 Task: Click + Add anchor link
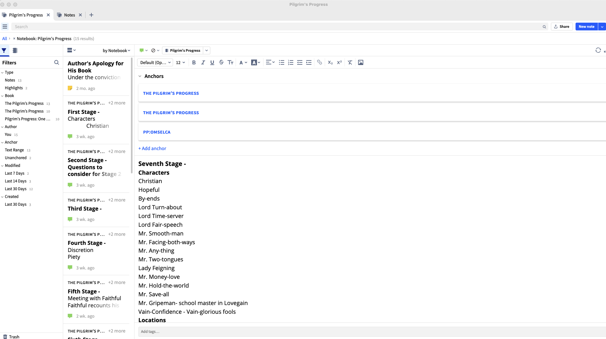tap(152, 148)
